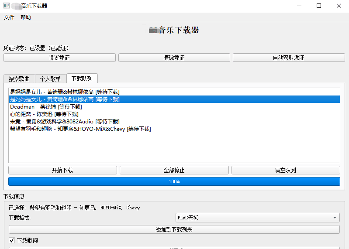Viewport: 349px width, 249px height.
Task: Maximize the music downloader window
Action: click(x=319, y=6)
